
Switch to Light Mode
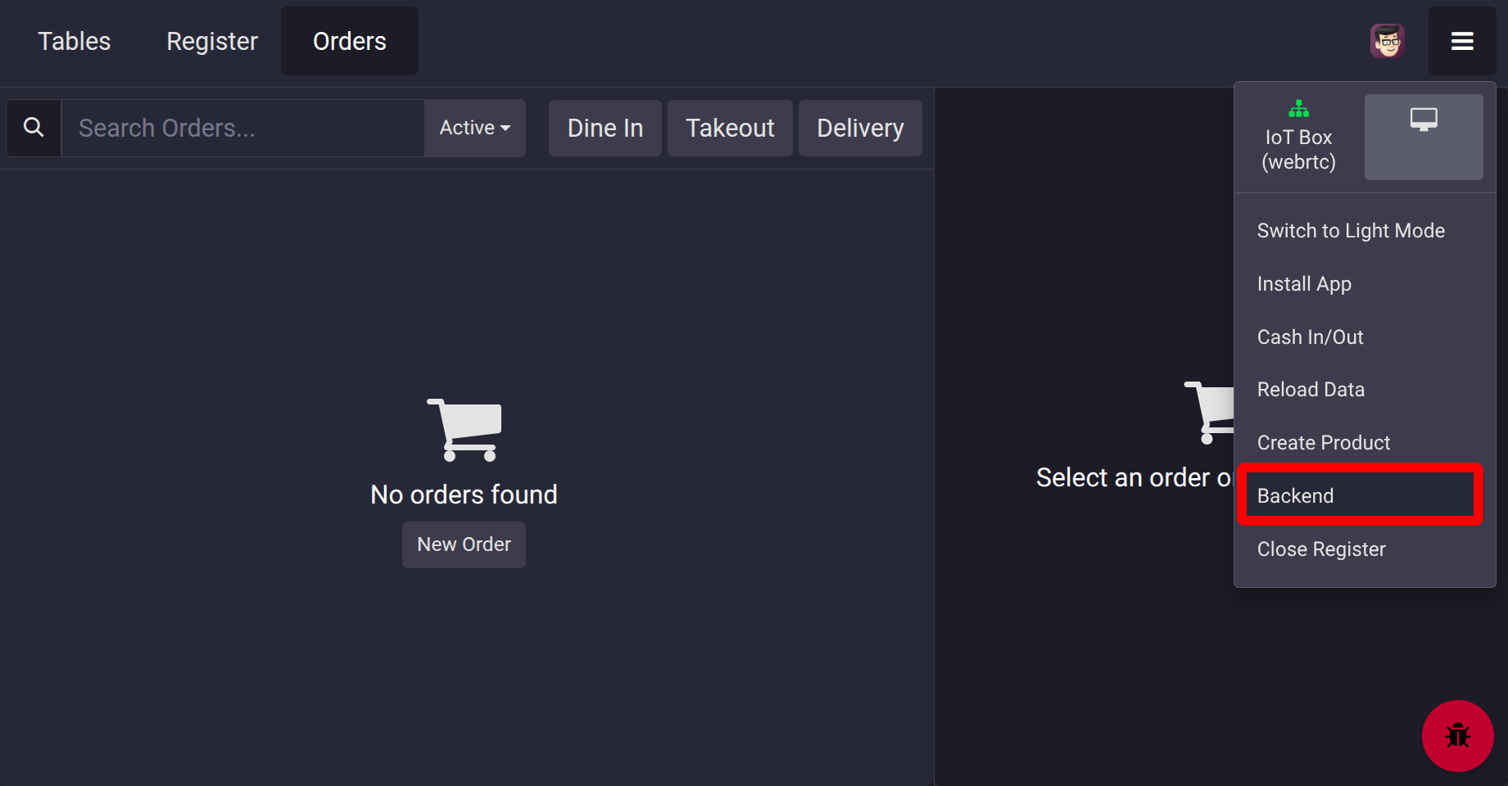coord(1351,231)
